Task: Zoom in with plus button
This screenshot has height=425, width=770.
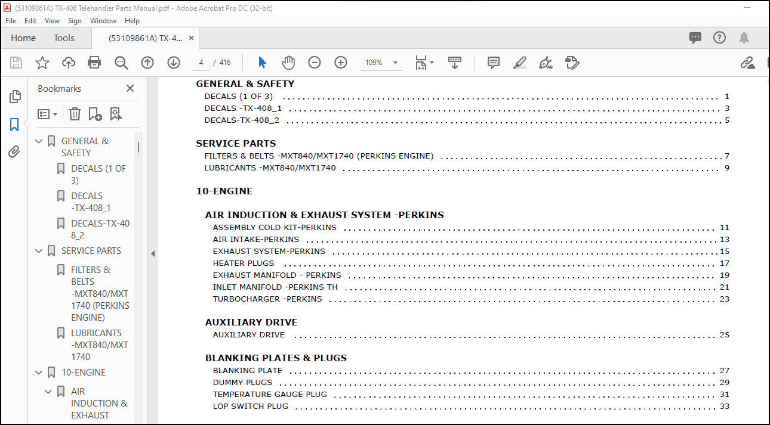Action: point(341,63)
